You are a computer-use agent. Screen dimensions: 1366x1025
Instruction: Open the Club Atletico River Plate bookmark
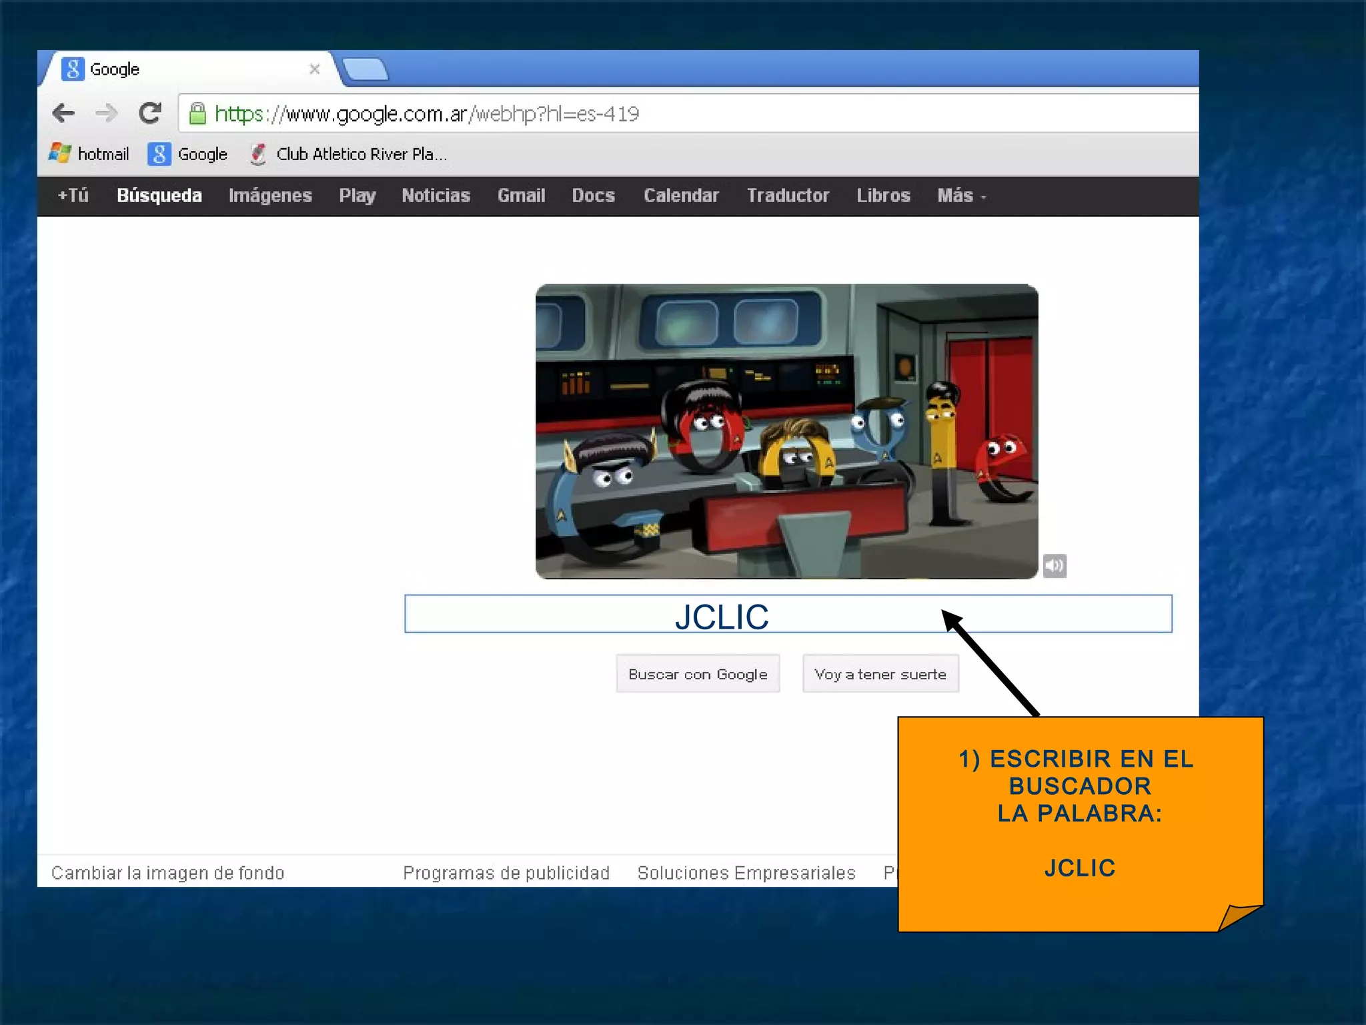pyautogui.click(x=348, y=154)
